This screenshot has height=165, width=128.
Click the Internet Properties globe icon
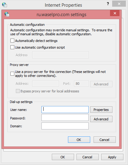point(5,5)
